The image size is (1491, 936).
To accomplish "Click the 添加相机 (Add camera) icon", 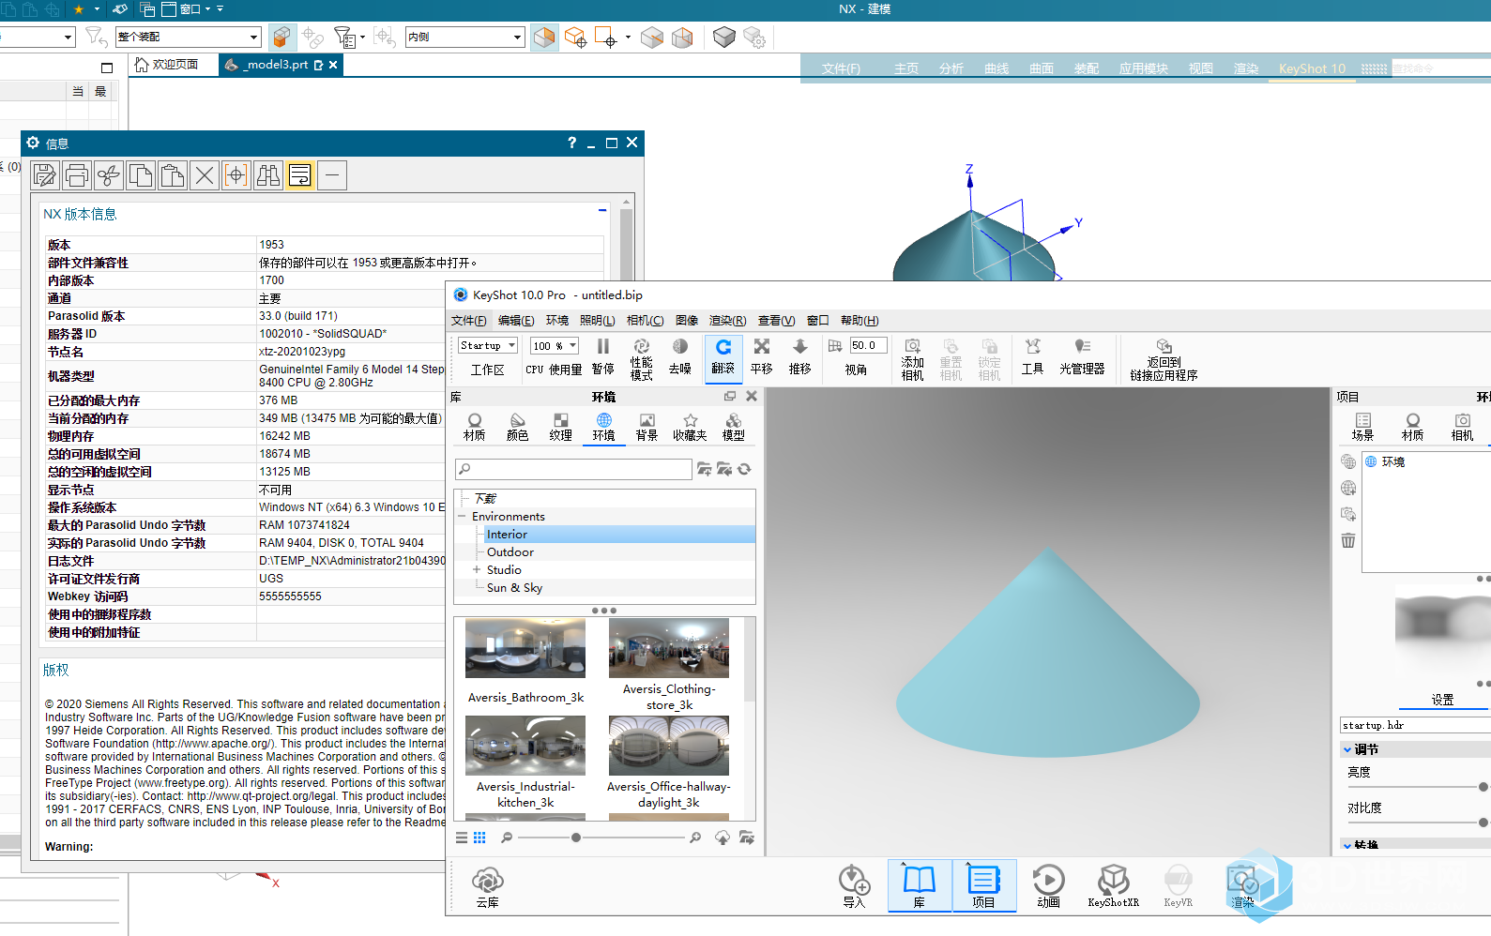I will click(x=912, y=359).
